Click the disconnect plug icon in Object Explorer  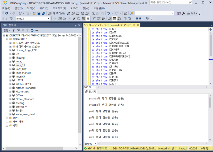(x=18, y=30)
